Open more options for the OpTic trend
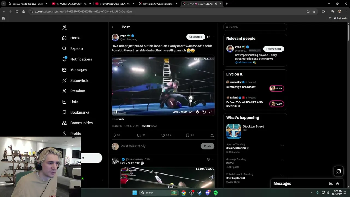The image size is (350, 197). 282,160
